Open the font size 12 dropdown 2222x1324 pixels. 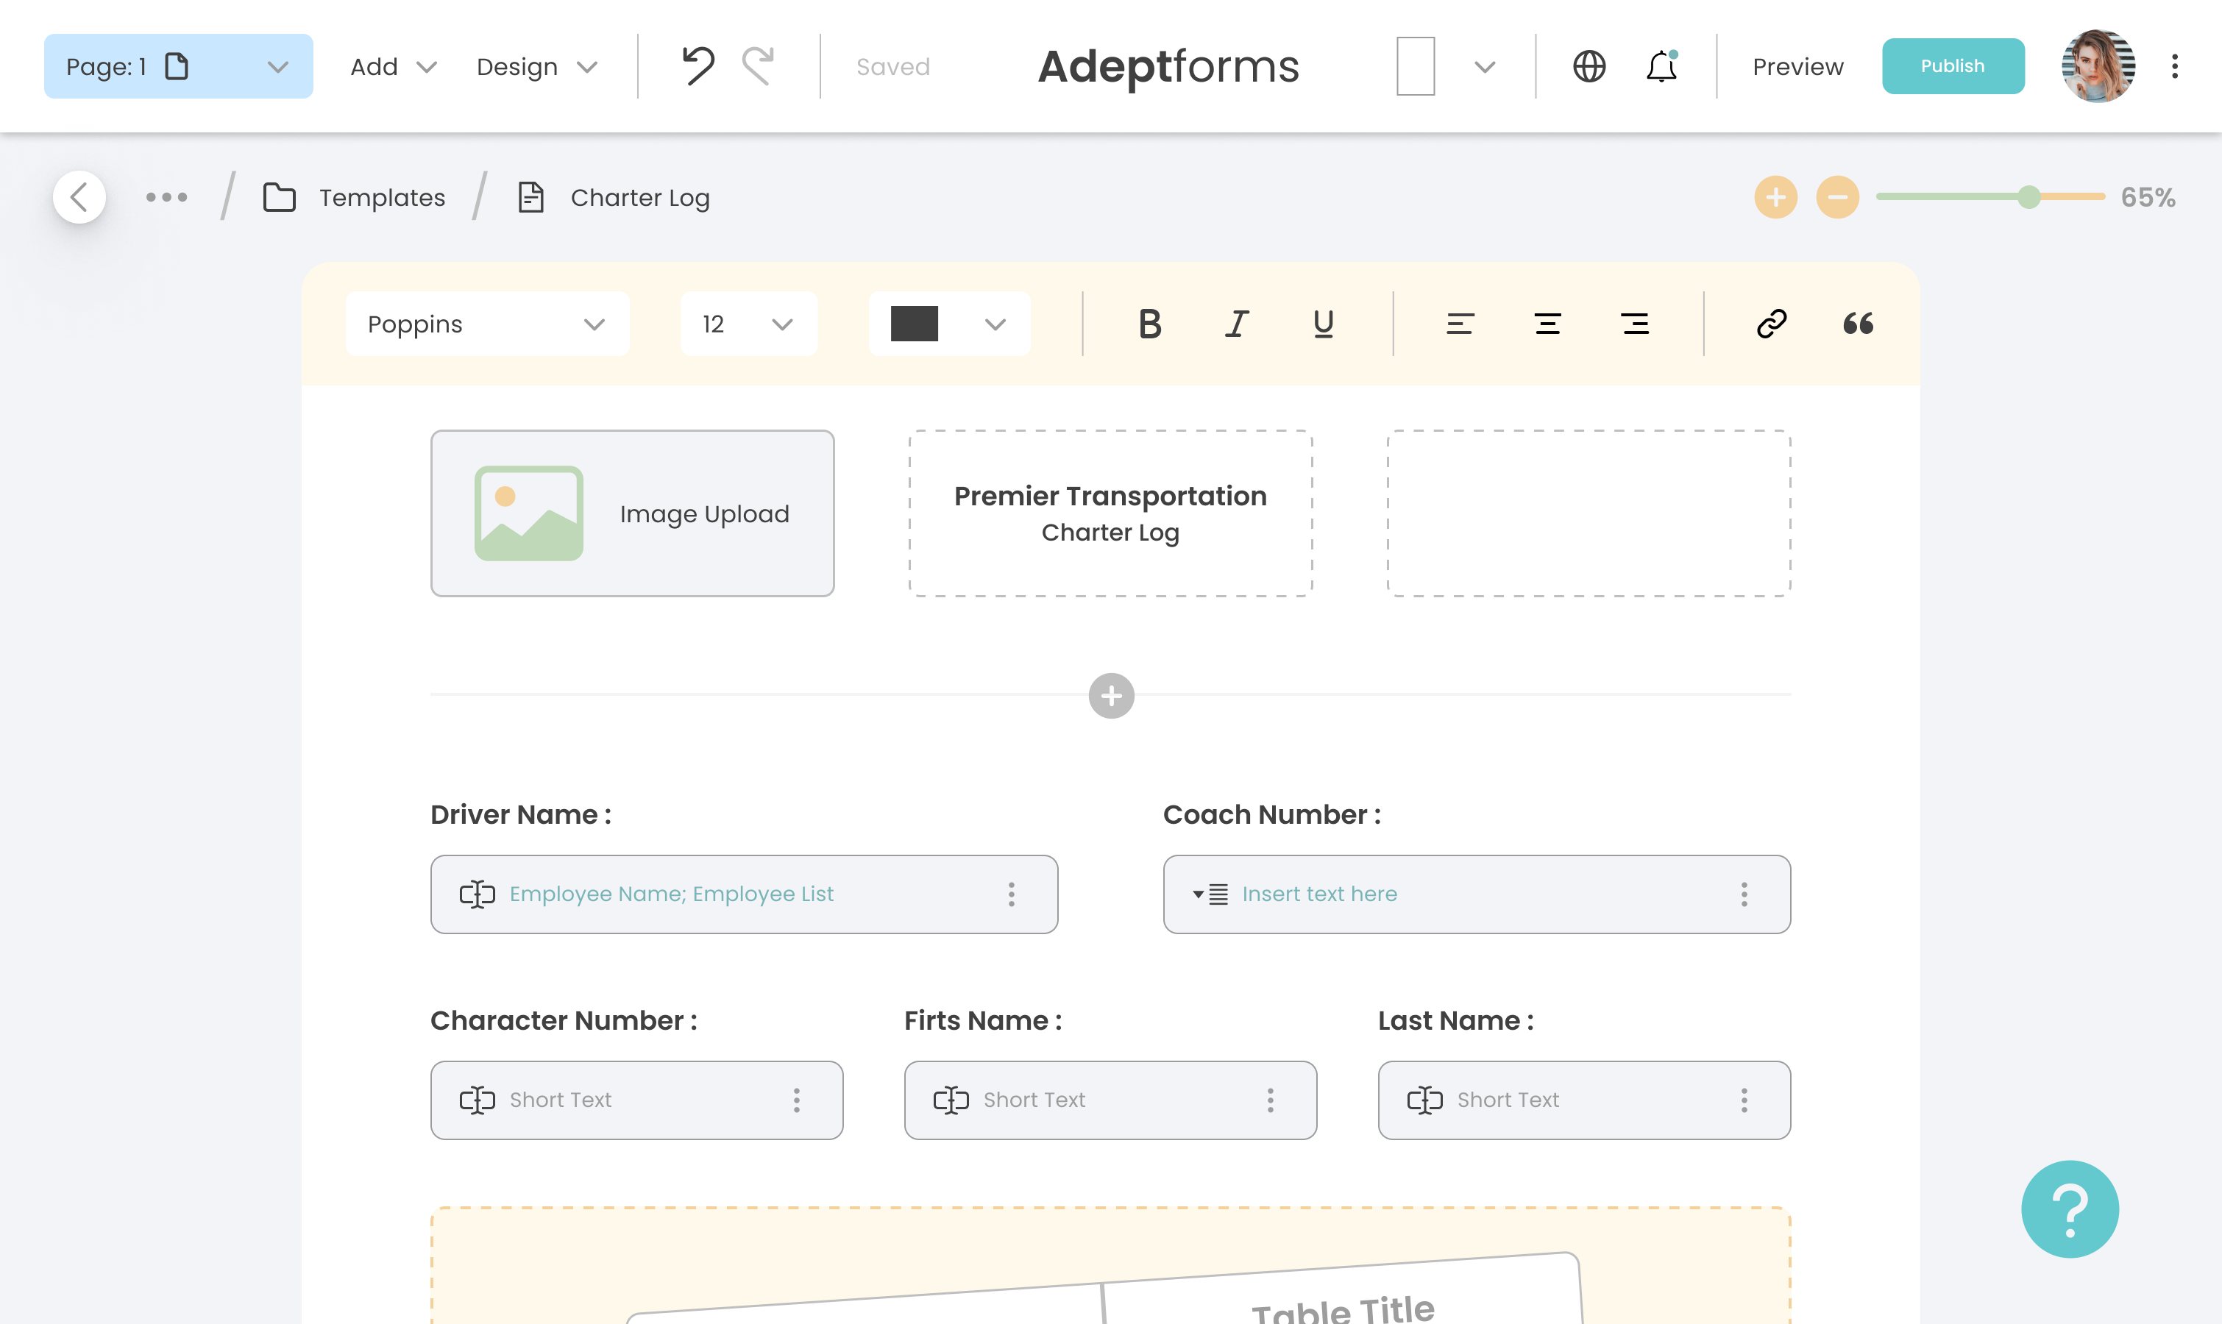tap(747, 324)
